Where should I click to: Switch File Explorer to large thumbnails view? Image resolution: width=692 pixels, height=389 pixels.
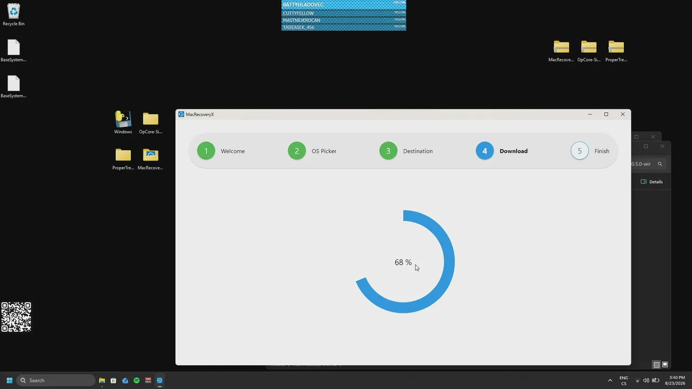point(665,365)
